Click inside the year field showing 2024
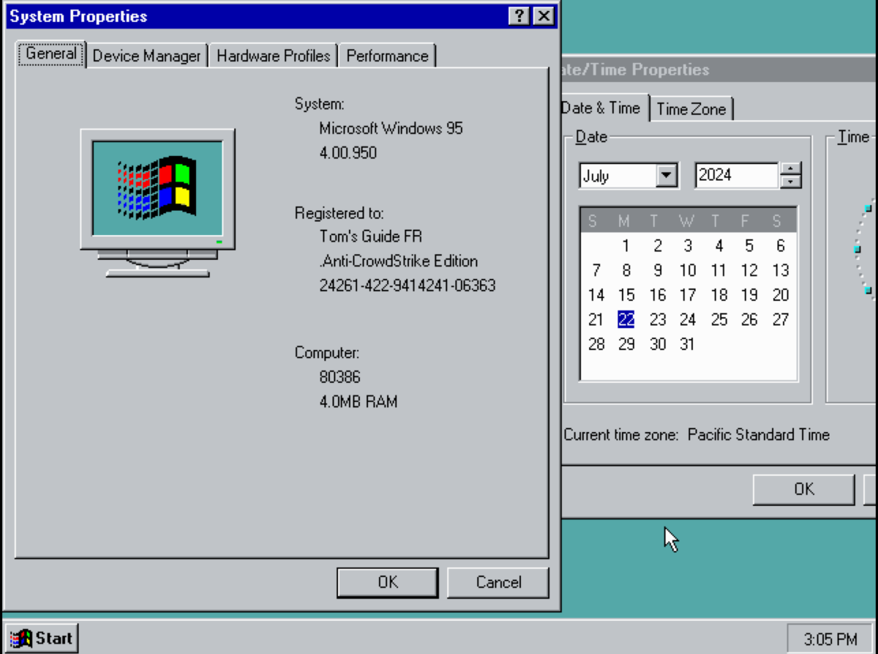 coord(735,176)
